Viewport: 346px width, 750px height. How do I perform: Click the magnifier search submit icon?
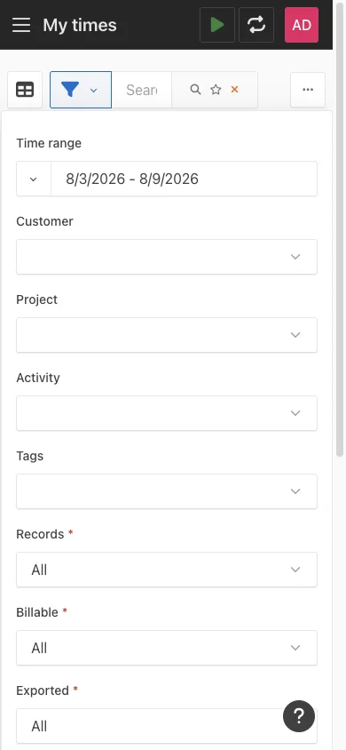tap(195, 90)
